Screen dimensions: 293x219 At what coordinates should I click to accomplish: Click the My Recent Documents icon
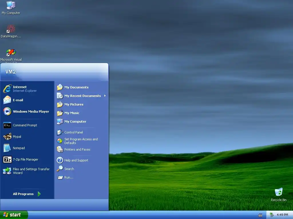[x=60, y=96]
